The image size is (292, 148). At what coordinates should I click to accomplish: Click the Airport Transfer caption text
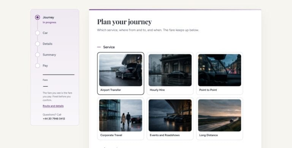point(111,90)
